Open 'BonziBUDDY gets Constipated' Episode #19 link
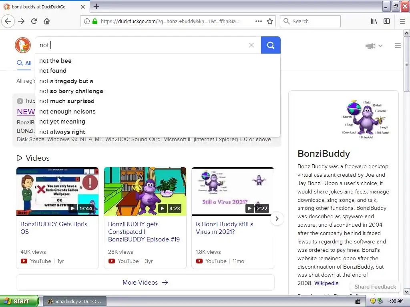This screenshot has width=410, height=307. (144, 232)
